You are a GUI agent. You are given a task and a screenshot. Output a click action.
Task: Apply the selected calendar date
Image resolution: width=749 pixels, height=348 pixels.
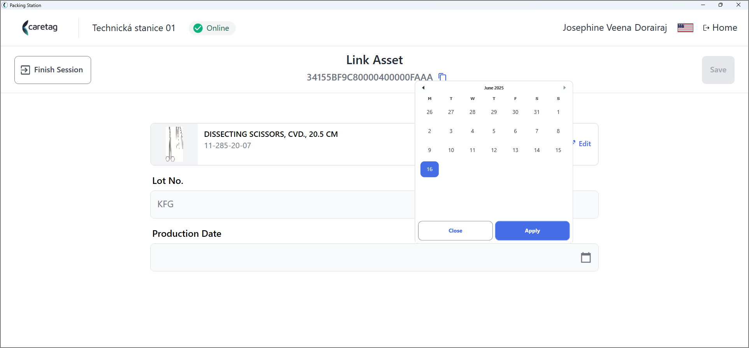coord(532,231)
